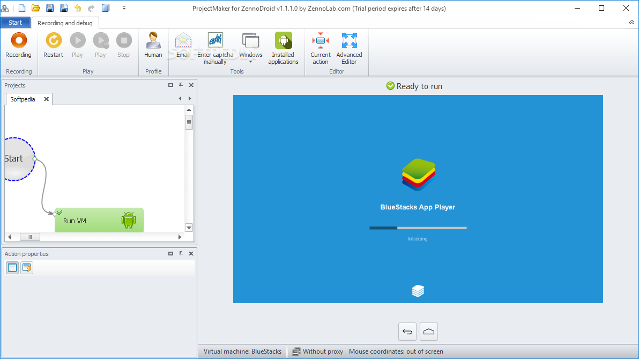Click the first Play button
639x359 pixels.
click(77, 45)
